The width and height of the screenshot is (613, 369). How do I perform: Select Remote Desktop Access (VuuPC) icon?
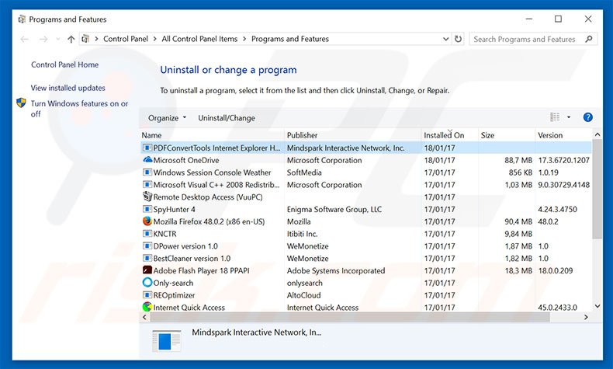point(147,197)
